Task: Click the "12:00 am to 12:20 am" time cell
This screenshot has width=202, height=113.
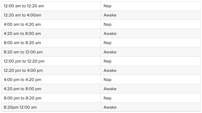Action: point(24,6)
